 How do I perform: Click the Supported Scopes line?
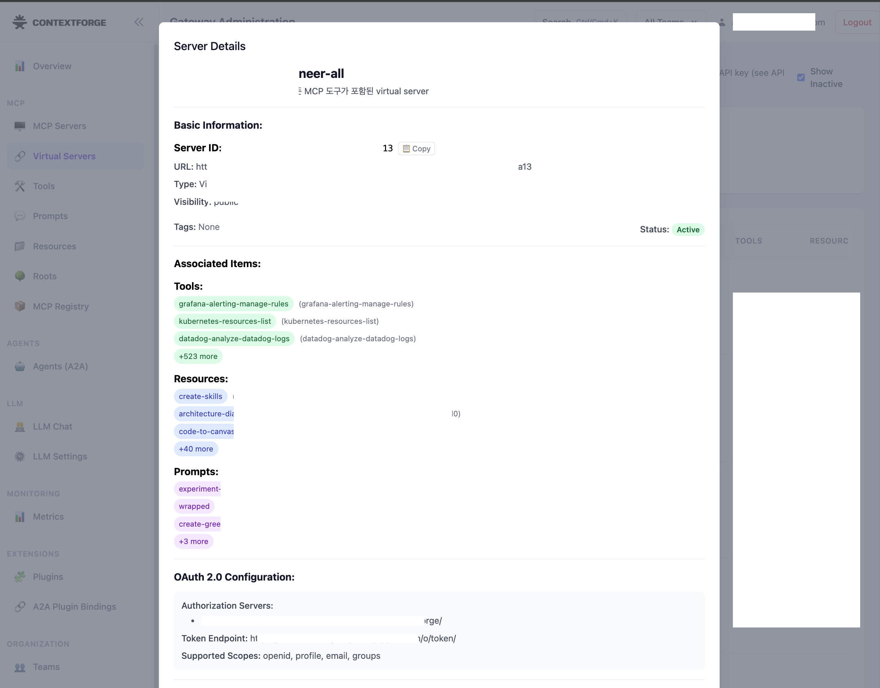(x=281, y=656)
